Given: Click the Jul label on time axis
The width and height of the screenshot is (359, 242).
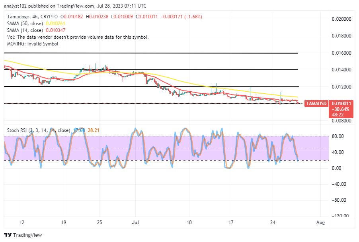Looking at the screenshot, I should [x=136, y=222].
